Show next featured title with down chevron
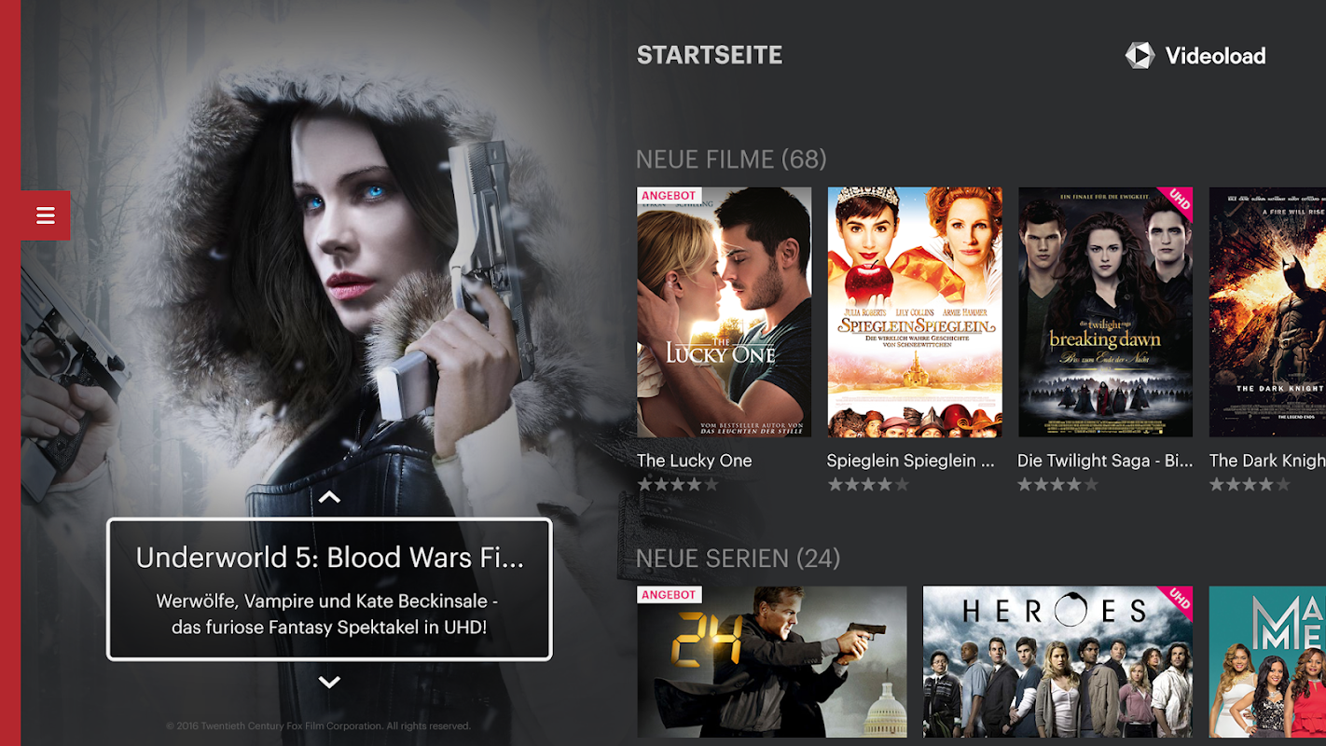 point(329,682)
